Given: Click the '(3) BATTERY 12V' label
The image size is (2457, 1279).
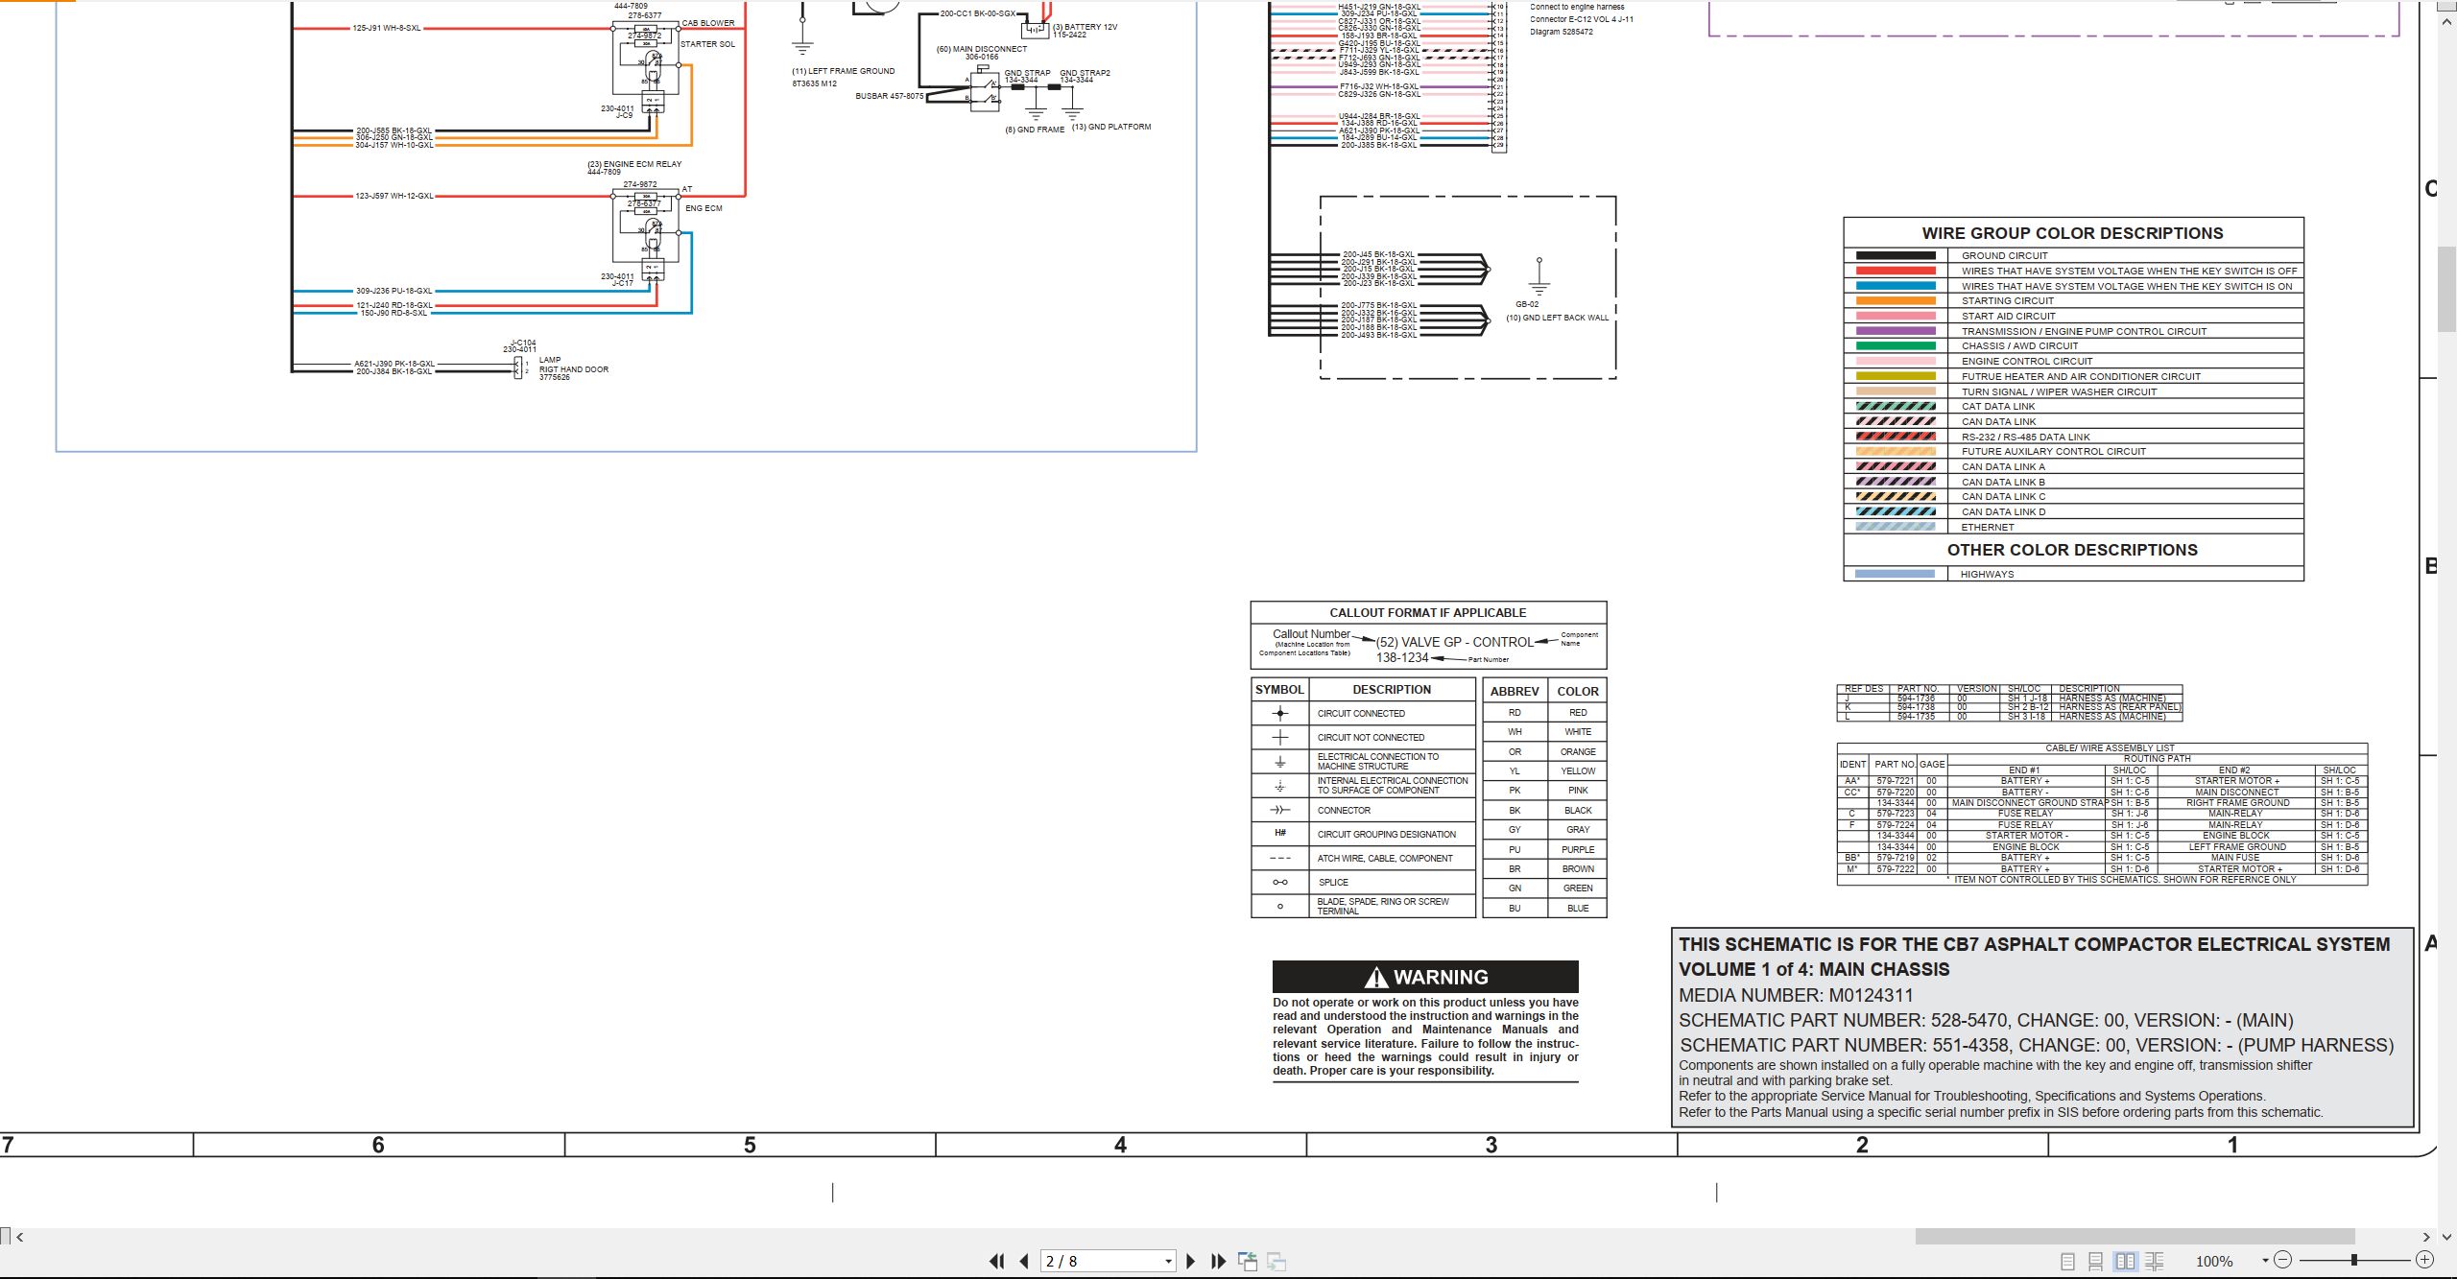Looking at the screenshot, I should coord(1085,27).
